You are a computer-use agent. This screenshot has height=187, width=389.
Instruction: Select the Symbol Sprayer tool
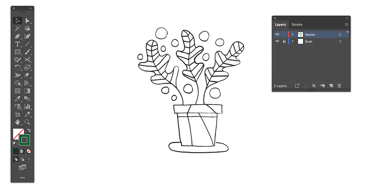[x=17, y=106]
